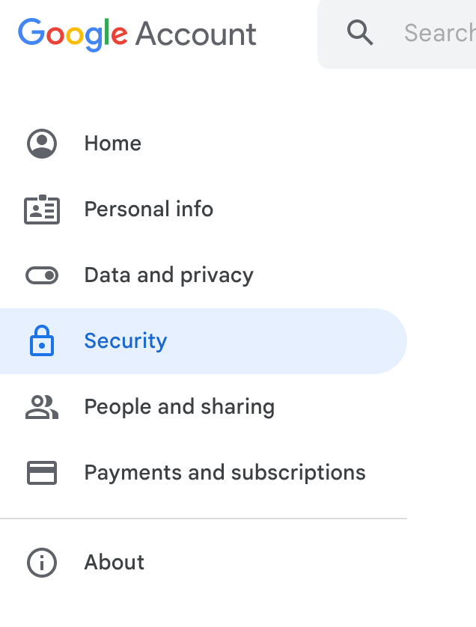Click the About info circle icon

42,563
